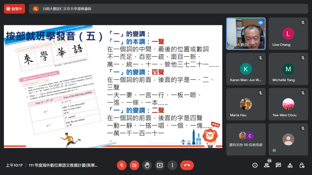Image resolution: width=312 pixels, height=175 pixels.
Task: Show participants list people icon
Action: coord(266,165)
